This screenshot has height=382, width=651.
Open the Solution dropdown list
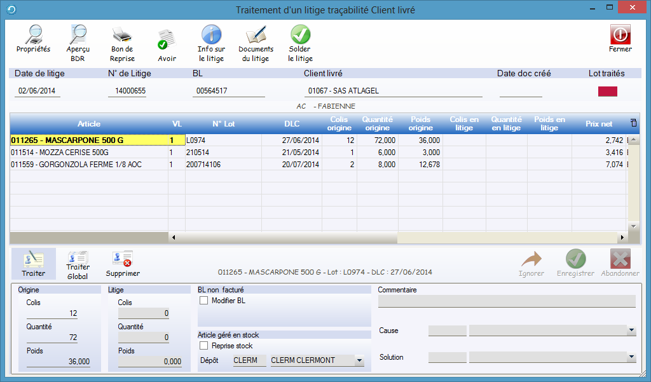pyautogui.click(x=631, y=357)
